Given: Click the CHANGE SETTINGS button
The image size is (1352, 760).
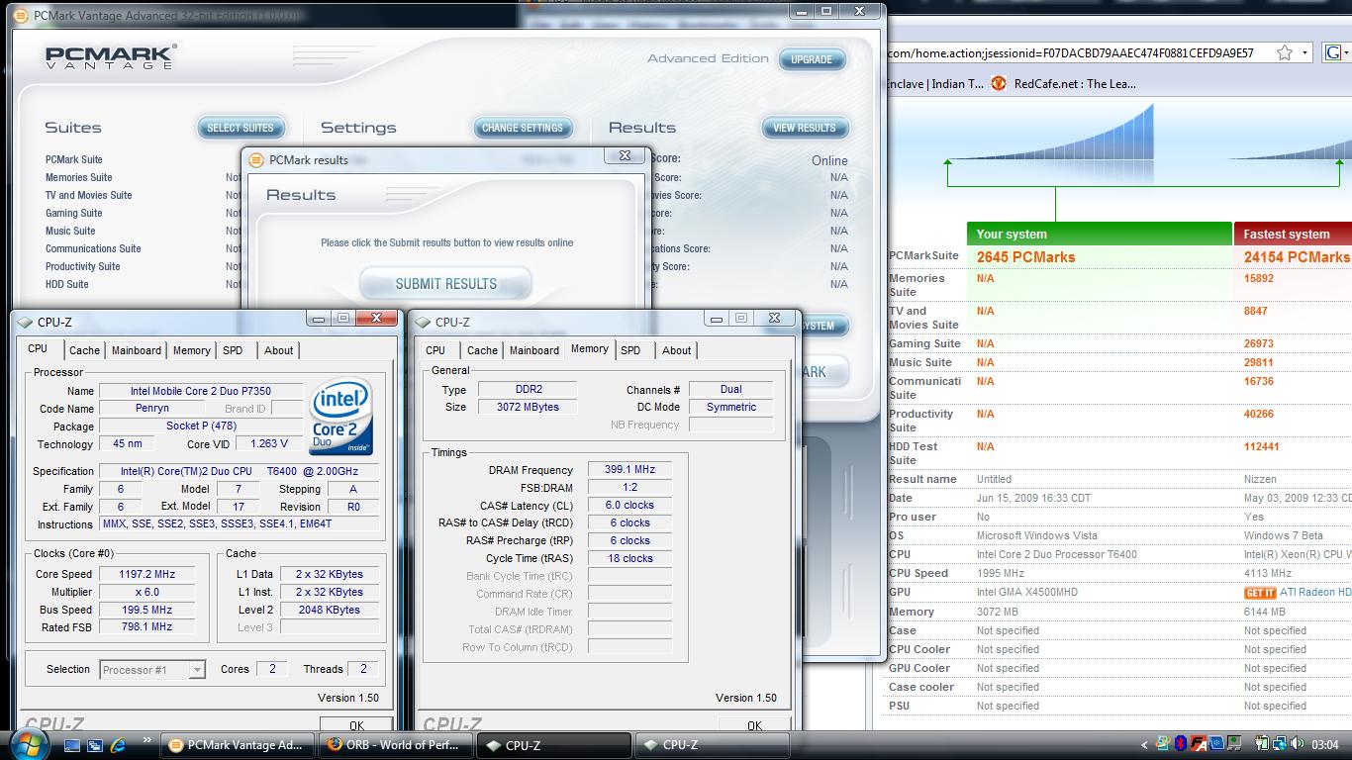Looking at the screenshot, I should pos(522,128).
